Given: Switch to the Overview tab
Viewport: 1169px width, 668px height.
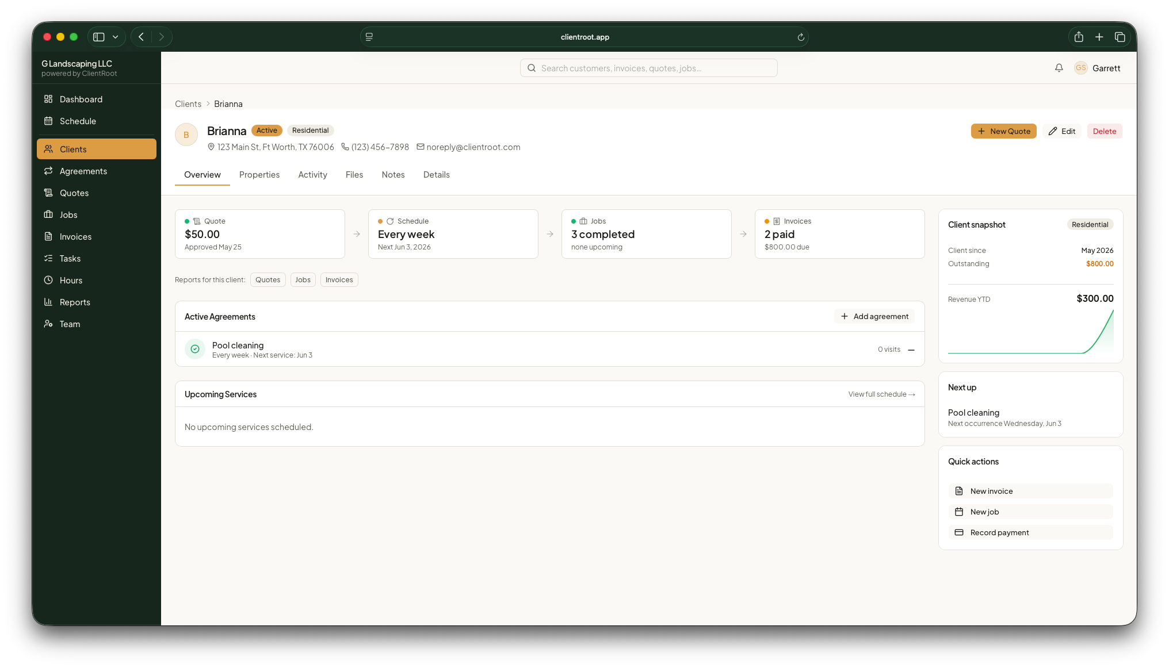Looking at the screenshot, I should 203,175.
